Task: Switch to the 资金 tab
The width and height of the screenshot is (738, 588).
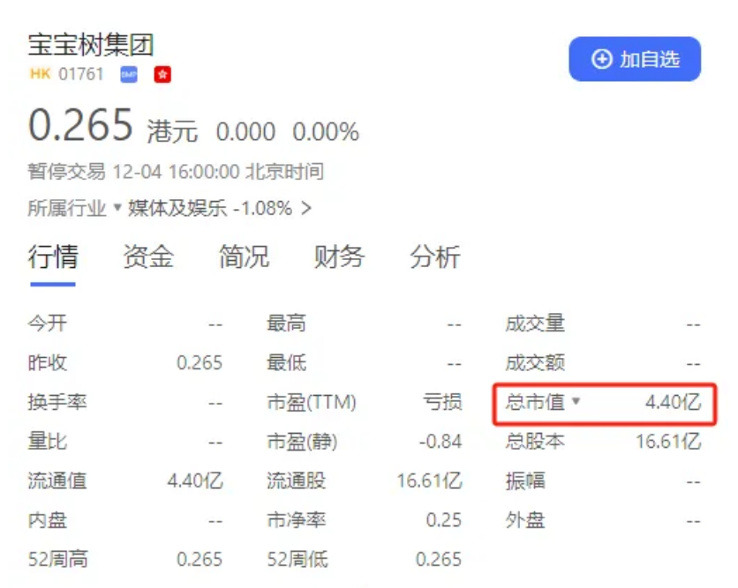Action: point(148,257)
